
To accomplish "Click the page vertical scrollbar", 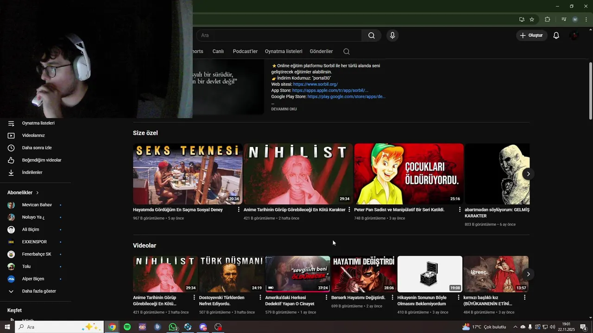I will pos(590,91).
